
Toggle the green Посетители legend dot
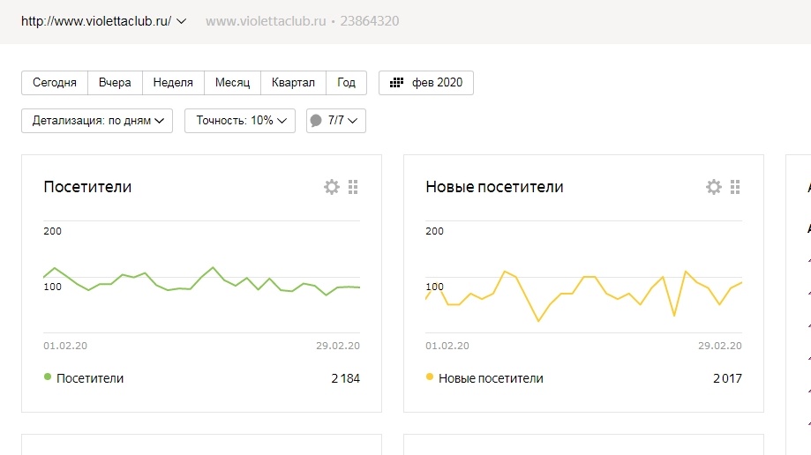(48, 377)
